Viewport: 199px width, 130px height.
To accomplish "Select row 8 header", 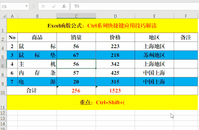I will 3,73.
